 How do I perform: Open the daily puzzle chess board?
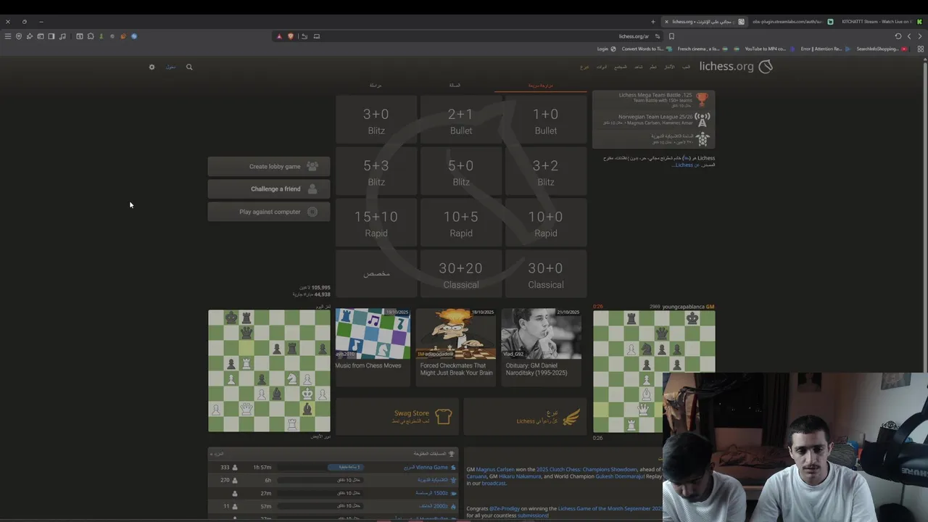tap(269, 371)
